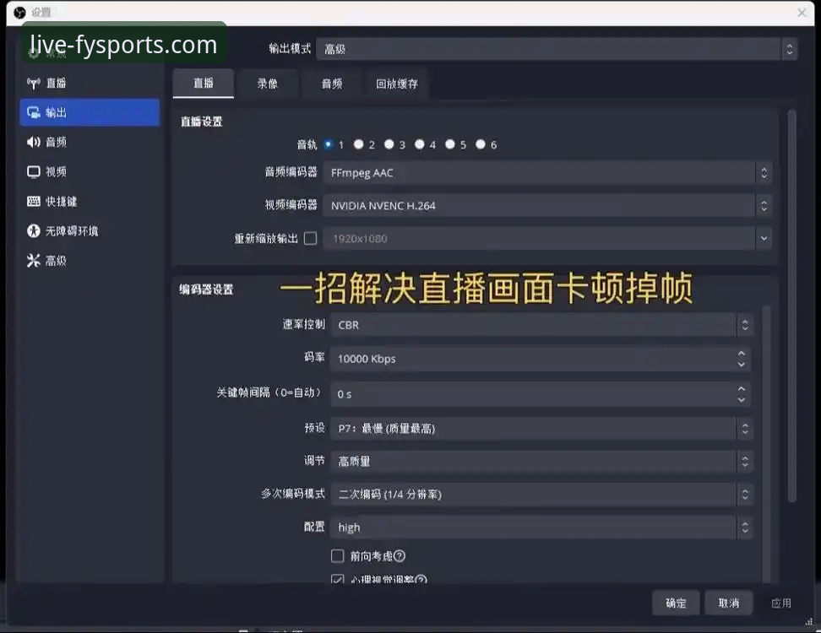Open the 视频 monitor sidebar item
Image resolution: width=821 pixels, height=633 pixels.
[89, 171]
